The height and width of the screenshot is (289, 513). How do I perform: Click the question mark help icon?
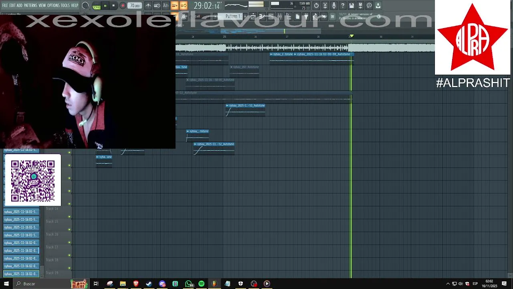click(x=343, y=6)
